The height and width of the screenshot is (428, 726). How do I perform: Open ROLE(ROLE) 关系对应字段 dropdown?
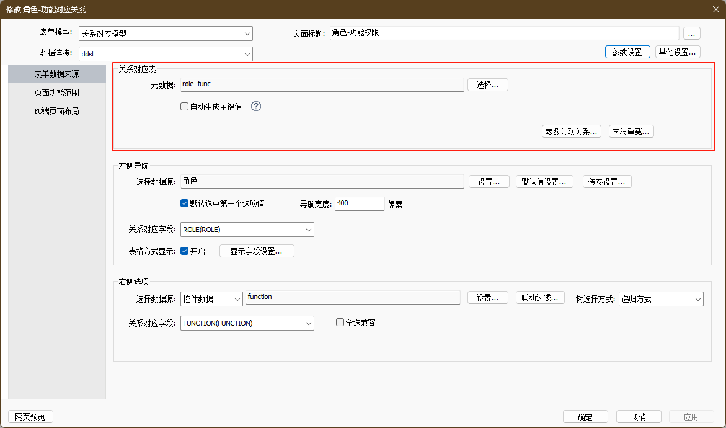[247, 230]
